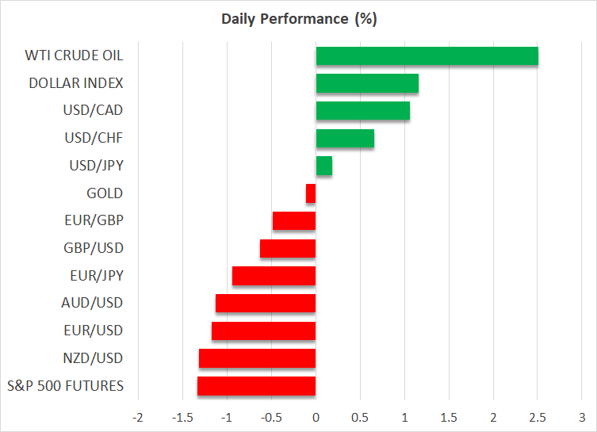Select the -2 value on horizontal axis
Screen dimensions: 597x432
138,417
